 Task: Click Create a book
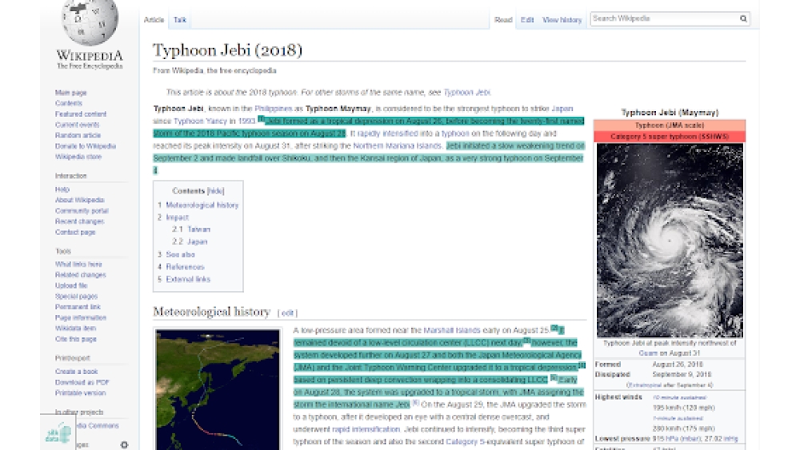76,372
